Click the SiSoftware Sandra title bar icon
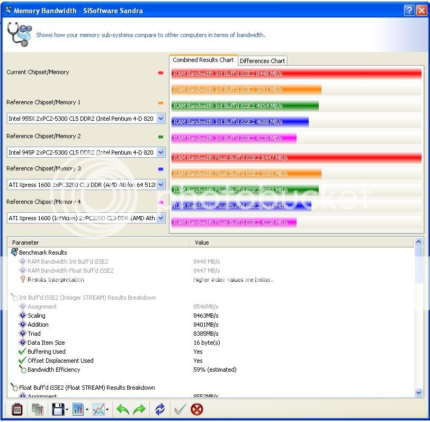 point(8,10)
